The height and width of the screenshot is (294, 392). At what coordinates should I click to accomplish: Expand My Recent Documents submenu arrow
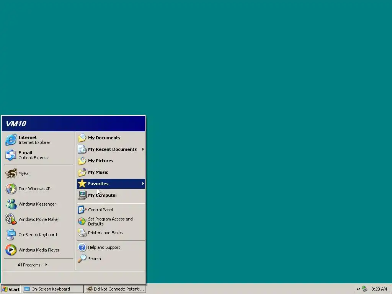pyautogui.click(x=143, y=149)
